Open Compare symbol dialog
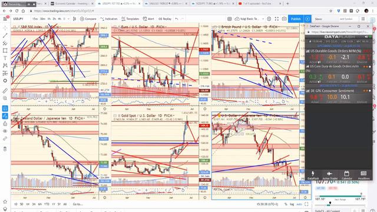Screen dimensions: 377x212 [x=88, y=19]
